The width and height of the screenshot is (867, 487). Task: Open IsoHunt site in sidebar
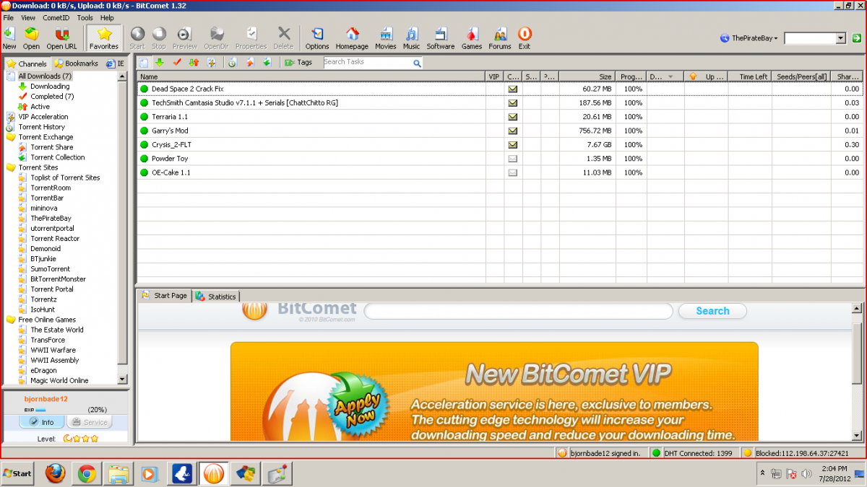pyautogui.click(x=43, y=310)
